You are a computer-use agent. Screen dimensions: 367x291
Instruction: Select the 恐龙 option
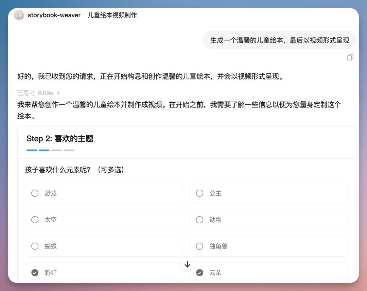(x=104, y=193)
